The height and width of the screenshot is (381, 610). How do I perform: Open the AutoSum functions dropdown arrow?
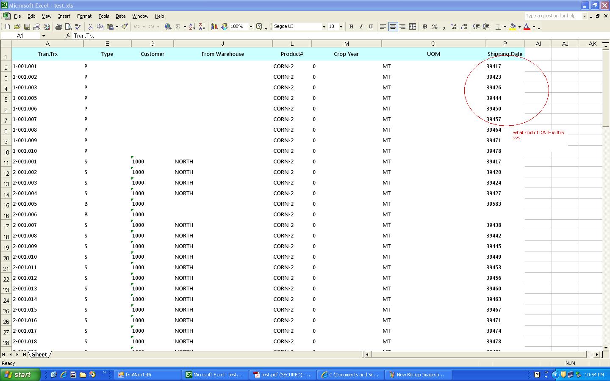click(x=185, y=27)
